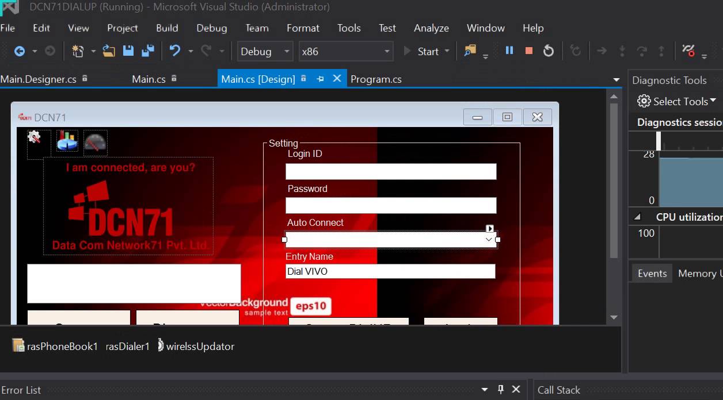723x400 pixels.
Task: Click the Redo arrow icon
Action: [206, 51]
